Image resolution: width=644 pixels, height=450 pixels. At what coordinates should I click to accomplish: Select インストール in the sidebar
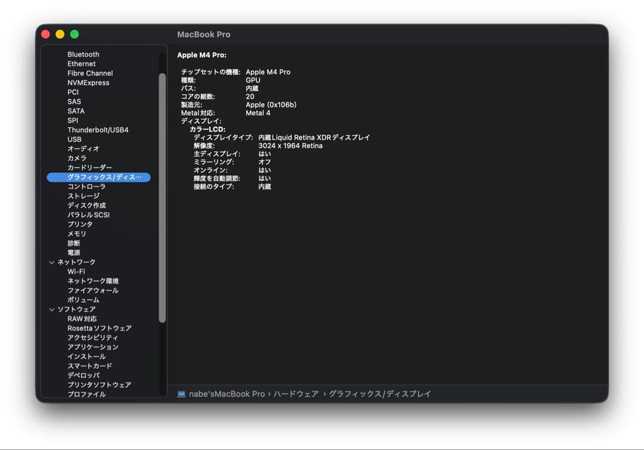pos(86,356)
